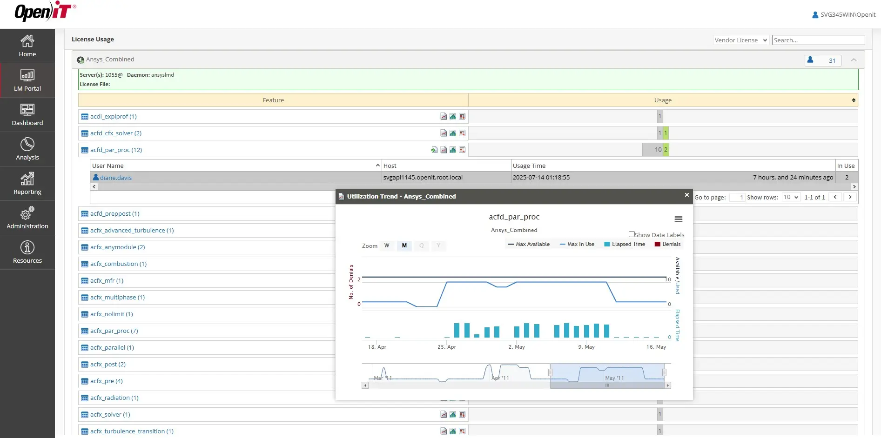Set chart zoom to W

387,246
